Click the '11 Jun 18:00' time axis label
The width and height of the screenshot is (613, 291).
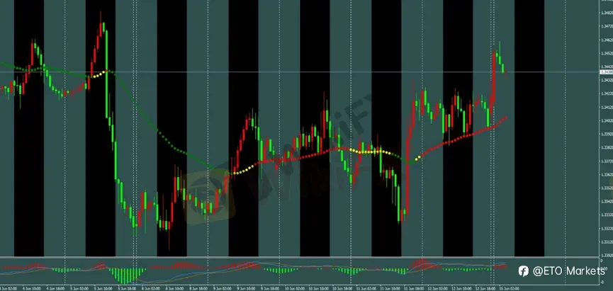point(414,288)
